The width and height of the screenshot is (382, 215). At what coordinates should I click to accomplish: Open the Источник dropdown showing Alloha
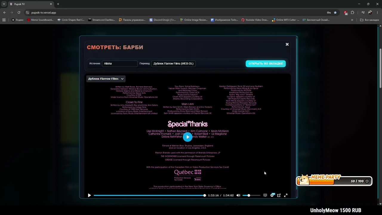(120, 64)
